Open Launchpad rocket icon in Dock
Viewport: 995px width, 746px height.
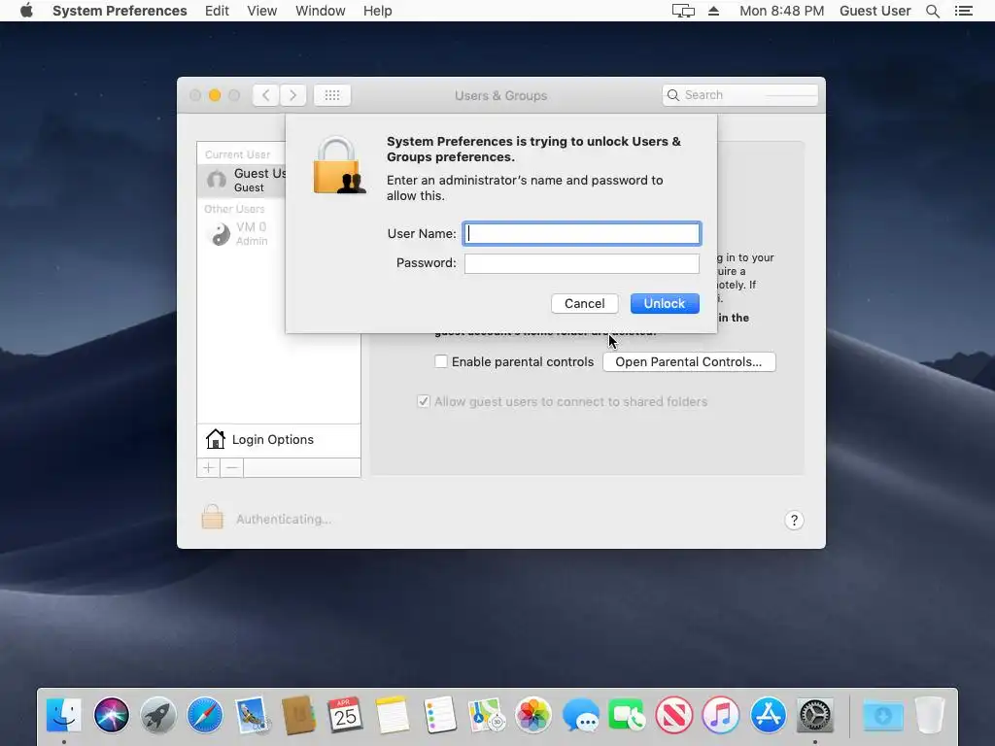[158, 715]
